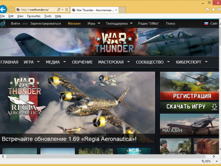Expand address bar autocomplete dropdown arrow
Viewport: 221px width, 166px height.
pyautogui.click(x=63, y=10)
